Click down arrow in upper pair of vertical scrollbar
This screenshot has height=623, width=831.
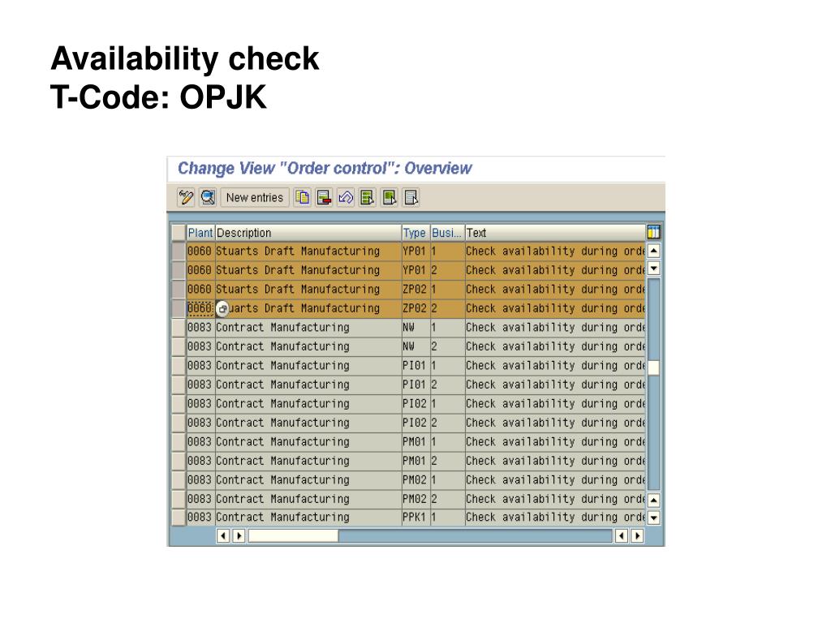pos(654,268)
